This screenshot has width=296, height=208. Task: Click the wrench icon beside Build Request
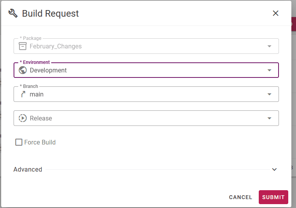pyautogui.click(x=13, y=14)
